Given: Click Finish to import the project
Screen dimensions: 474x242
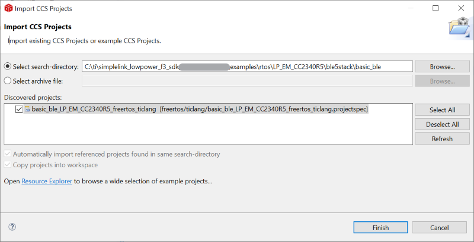Looking at the screenshot, I should tap(380, 228).
